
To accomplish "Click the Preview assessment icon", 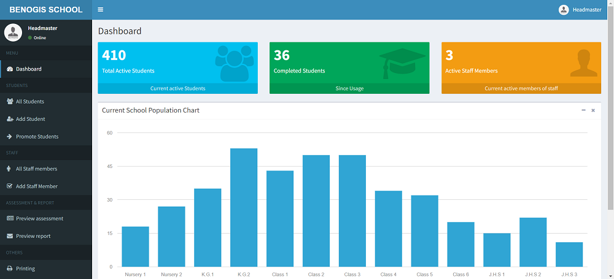I will coord(10,219).
